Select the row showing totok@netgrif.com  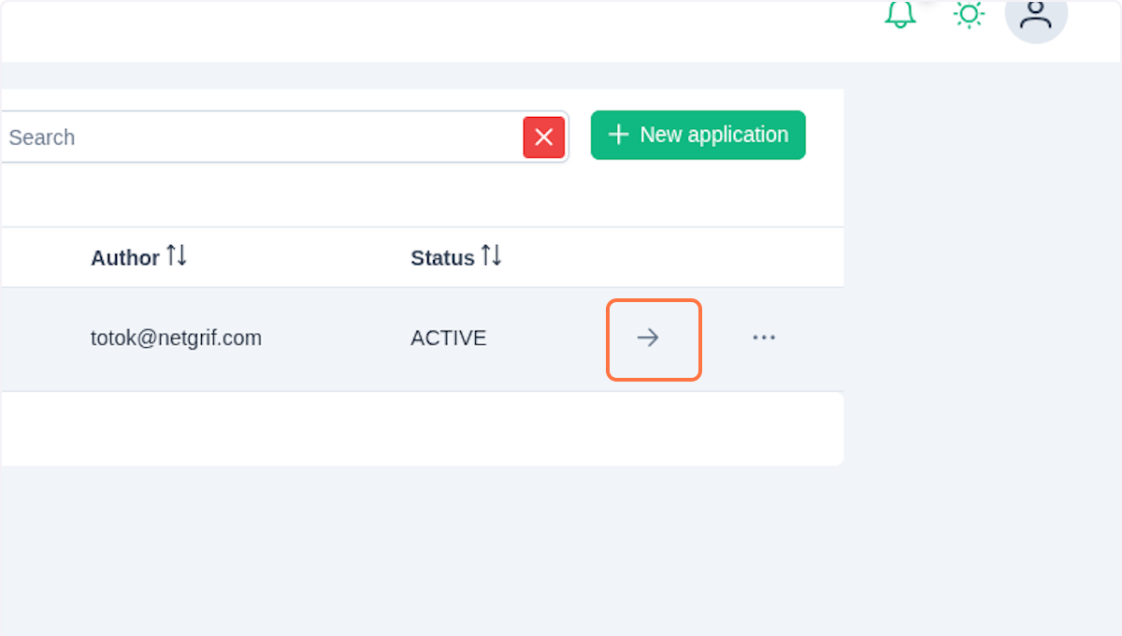point(176,338)
